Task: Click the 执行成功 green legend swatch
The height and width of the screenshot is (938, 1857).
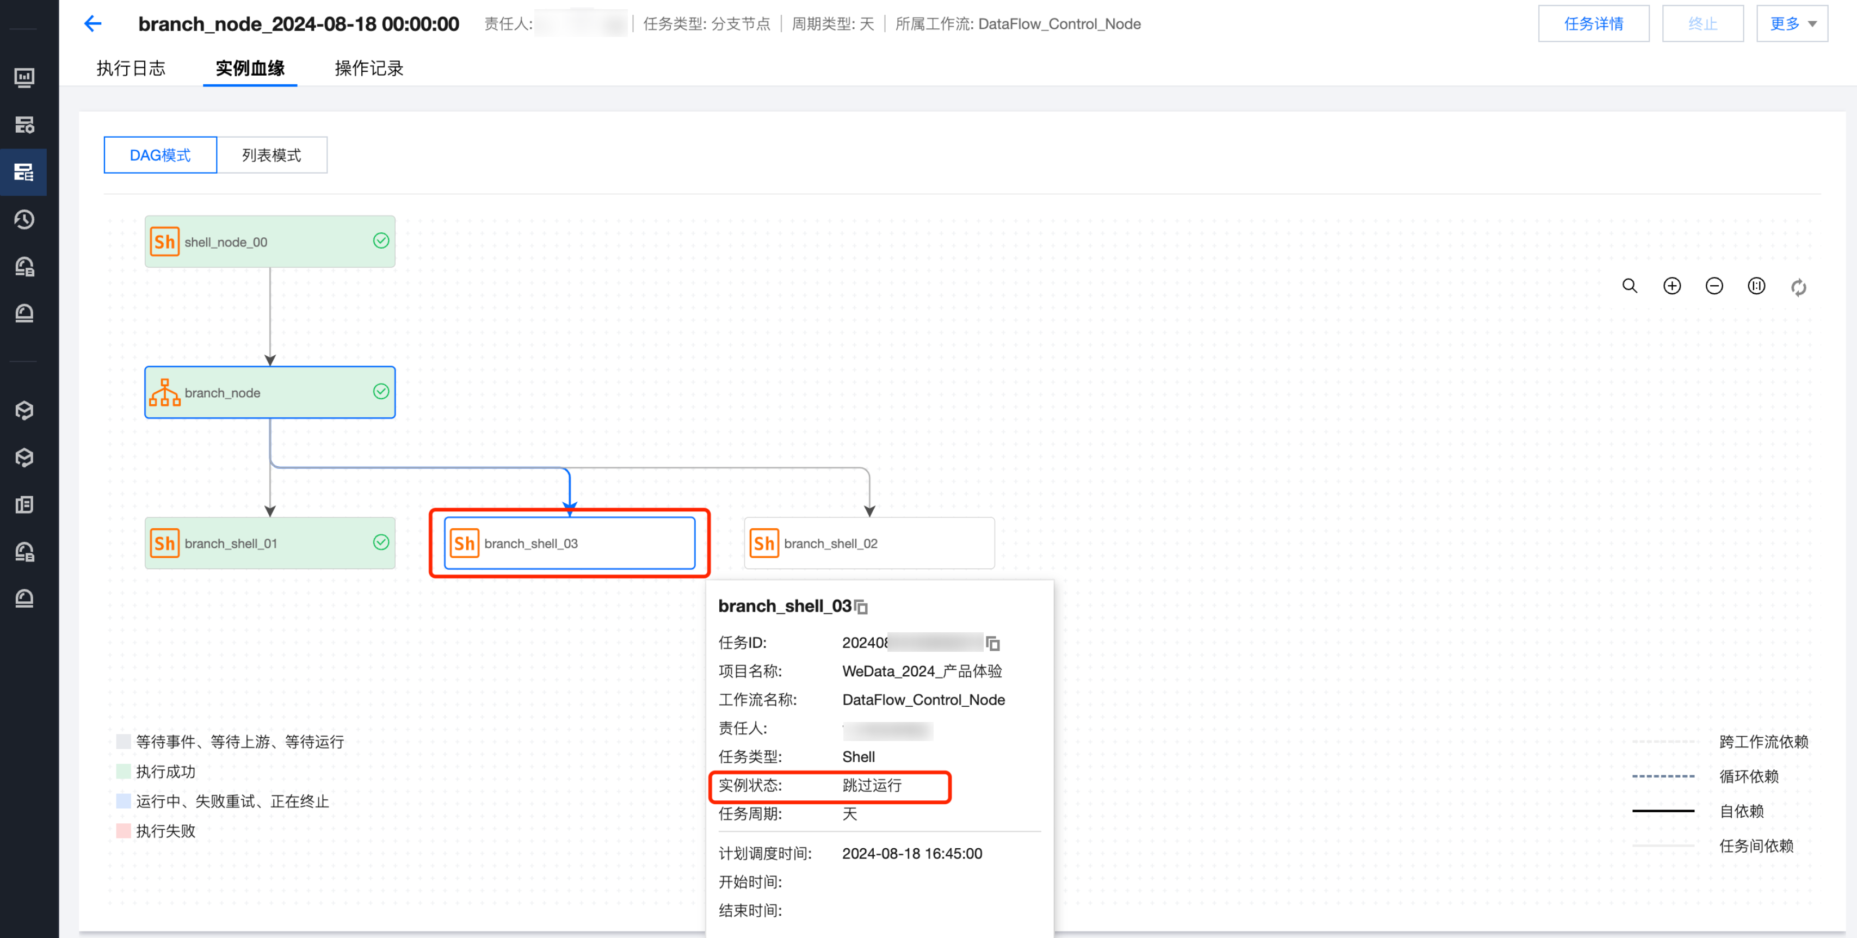Action: pos(124,772)
